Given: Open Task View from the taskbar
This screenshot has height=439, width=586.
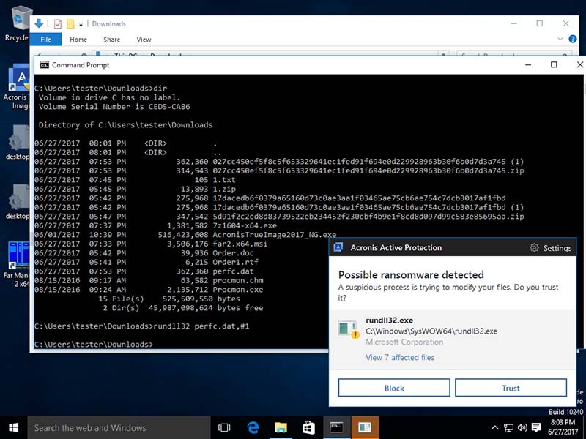Looking at the screenshot, I should click(224, 427).
